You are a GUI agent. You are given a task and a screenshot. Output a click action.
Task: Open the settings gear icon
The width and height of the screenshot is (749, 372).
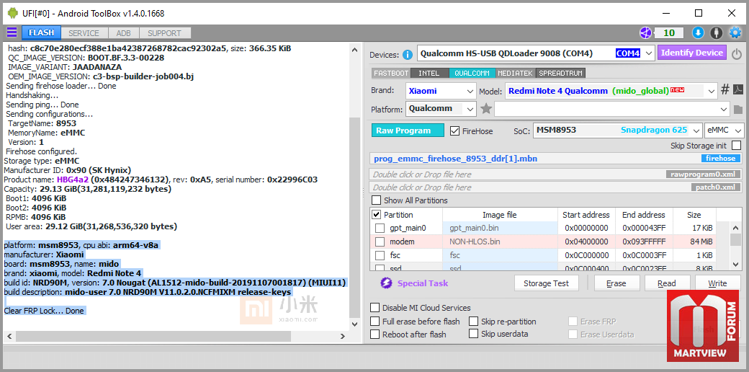[735, 33]
